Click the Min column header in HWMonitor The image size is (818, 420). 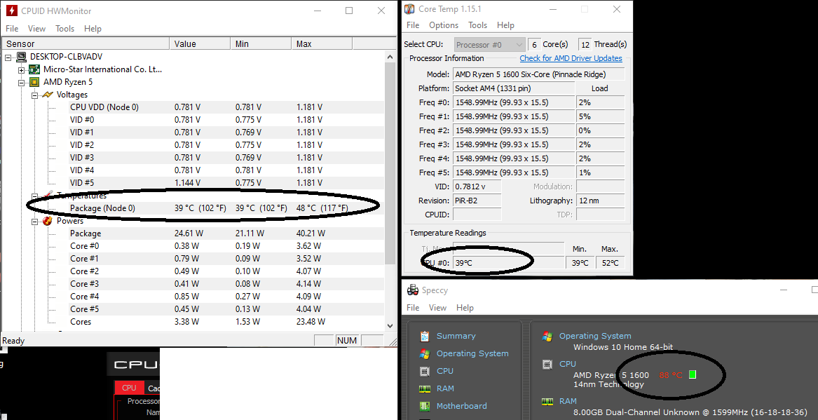click(x=261, y=44)
